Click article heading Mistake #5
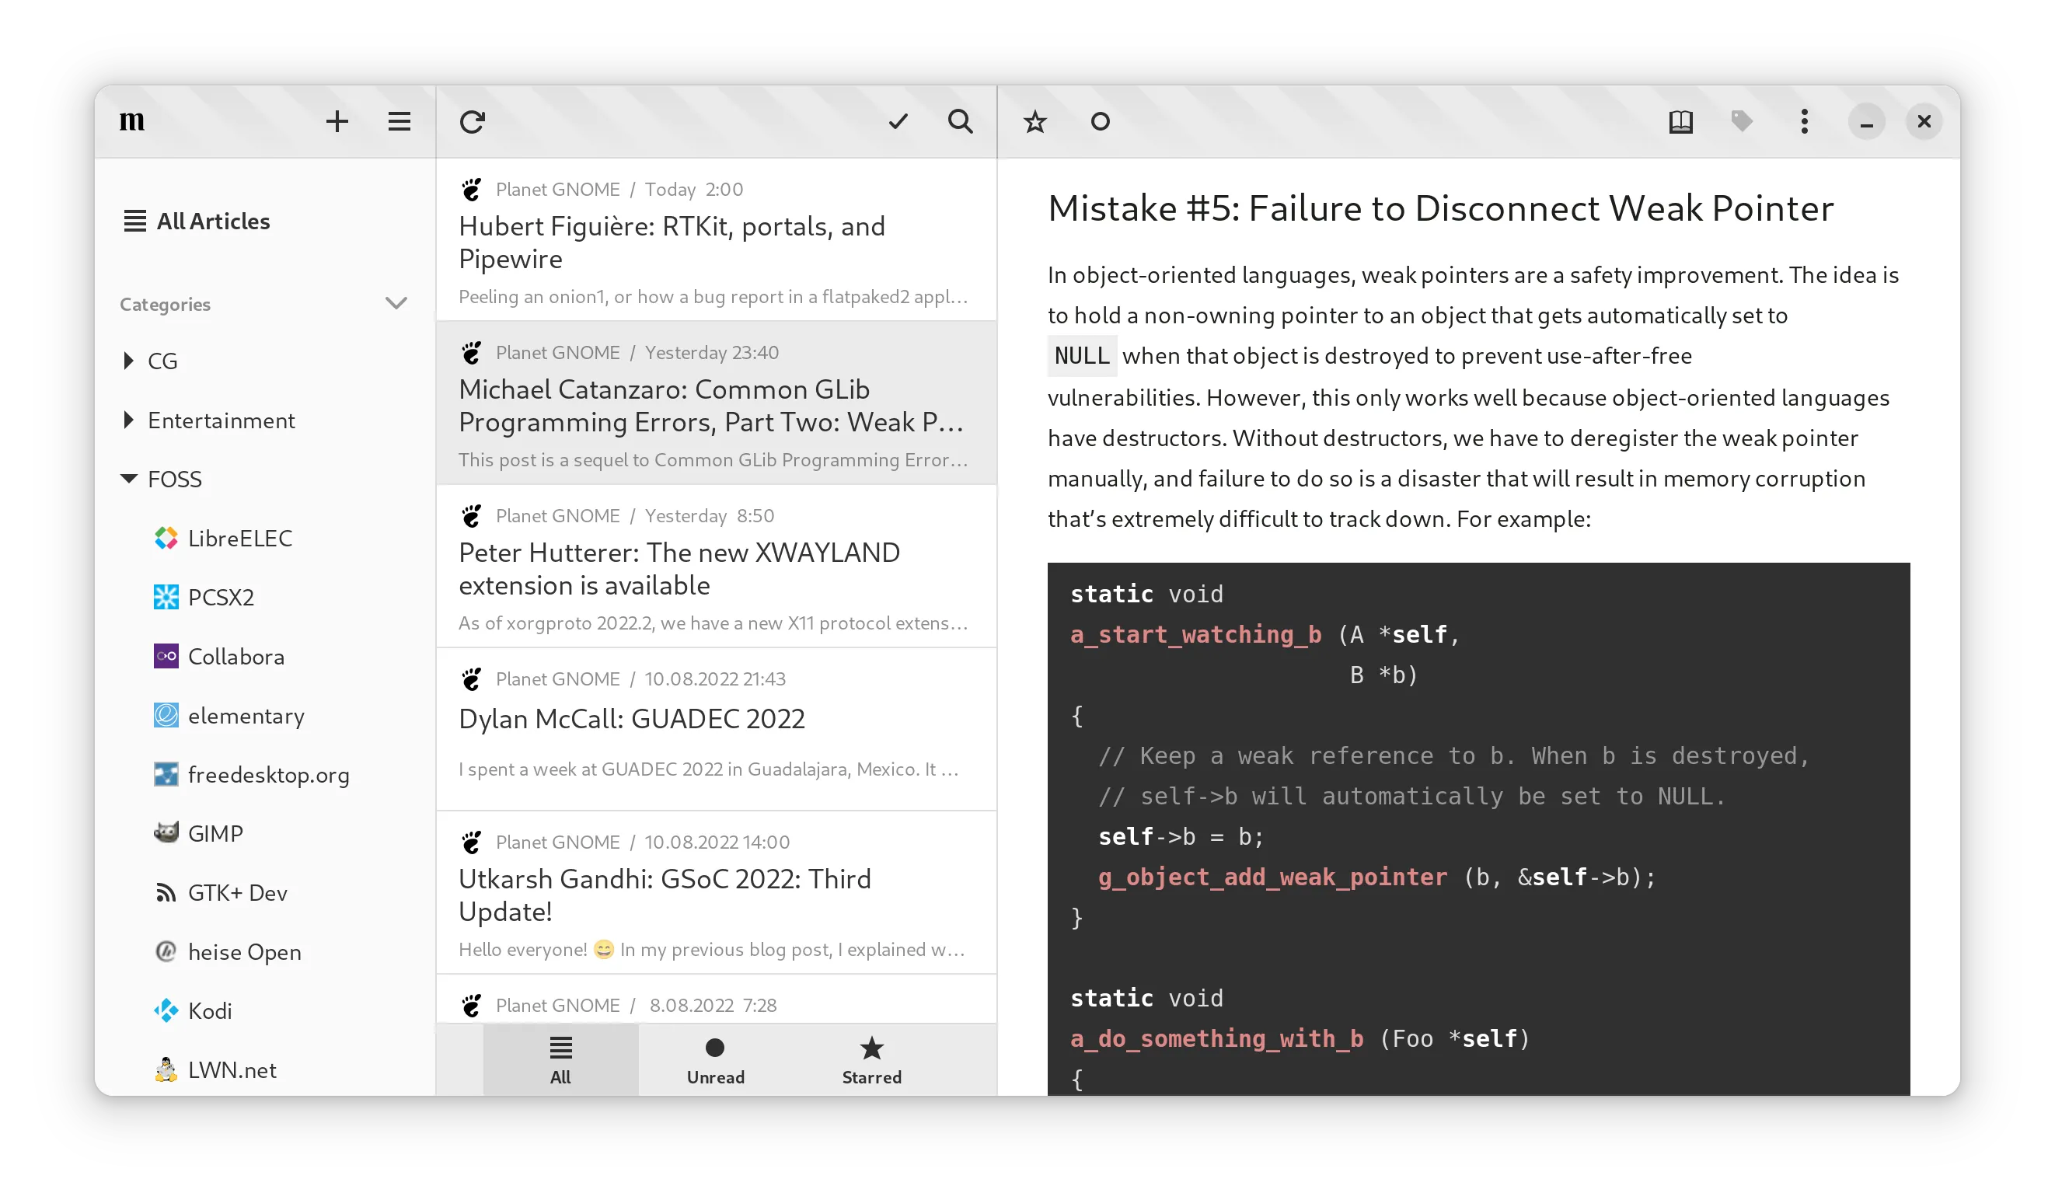Image resolution: width=2055 pixels, height=1200 pixels. tap(1440, 209)
